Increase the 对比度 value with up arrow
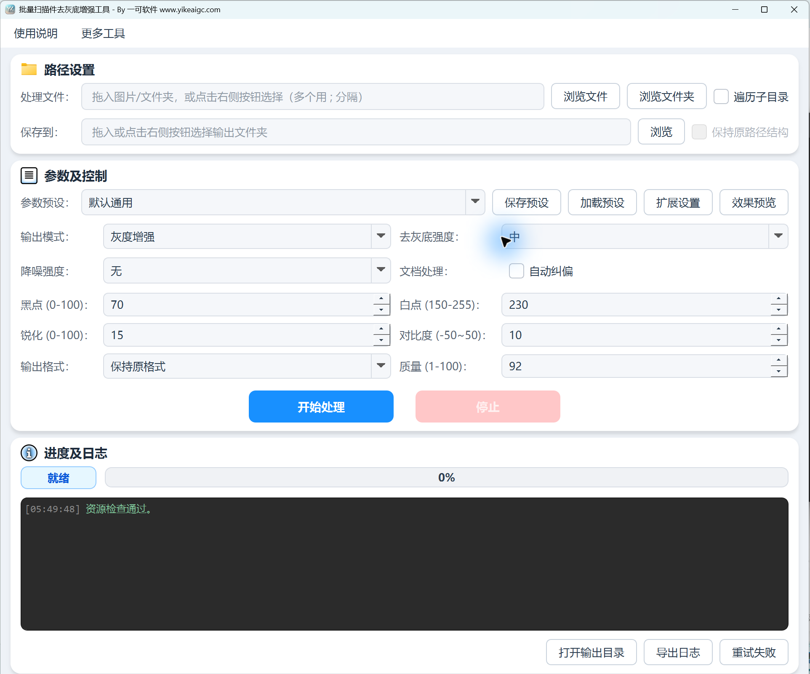The height and width of the screenshot is (674, 810). pos(779,329)
